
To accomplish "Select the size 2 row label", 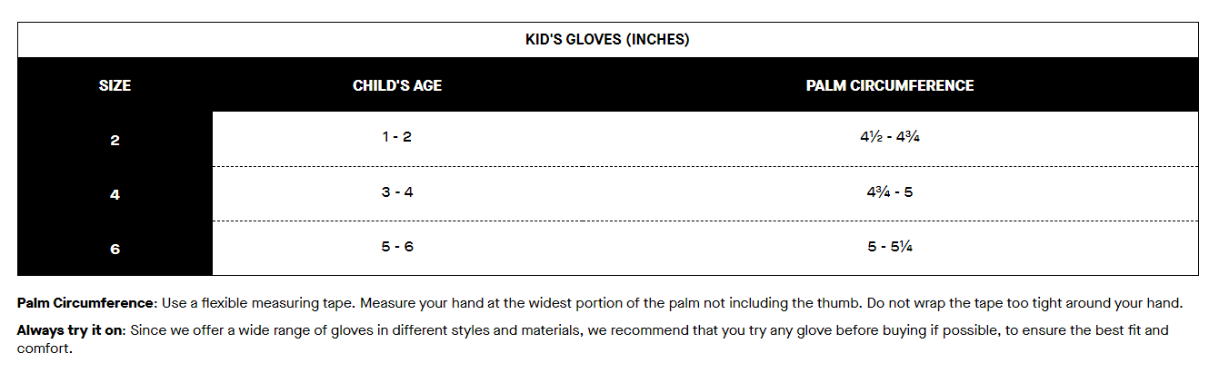I will pyautogui.click(x=115, y=141).
